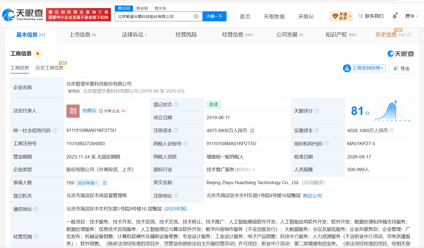
Task: Open the registered capital chart icon
Action: [252, 130]
